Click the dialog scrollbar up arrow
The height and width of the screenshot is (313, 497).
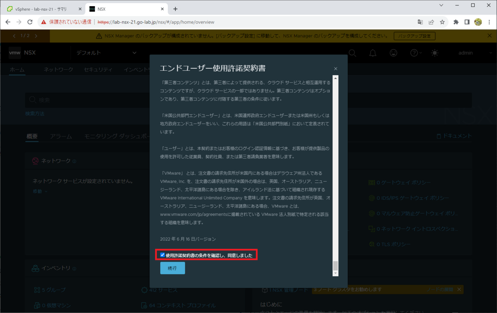click(x=335, y=78)
